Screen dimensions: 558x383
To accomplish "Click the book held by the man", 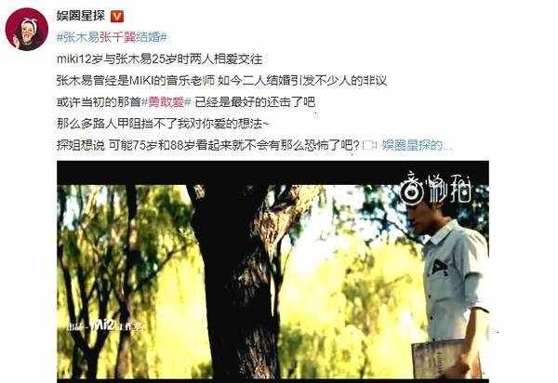I will pyautogui.click(x=446, y=359).
